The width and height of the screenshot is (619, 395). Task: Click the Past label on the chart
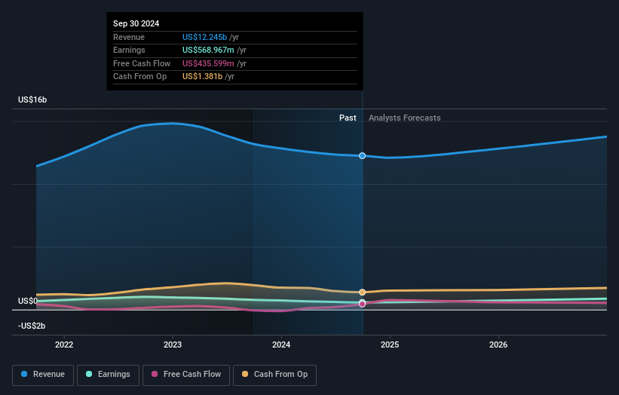(348, 118)
